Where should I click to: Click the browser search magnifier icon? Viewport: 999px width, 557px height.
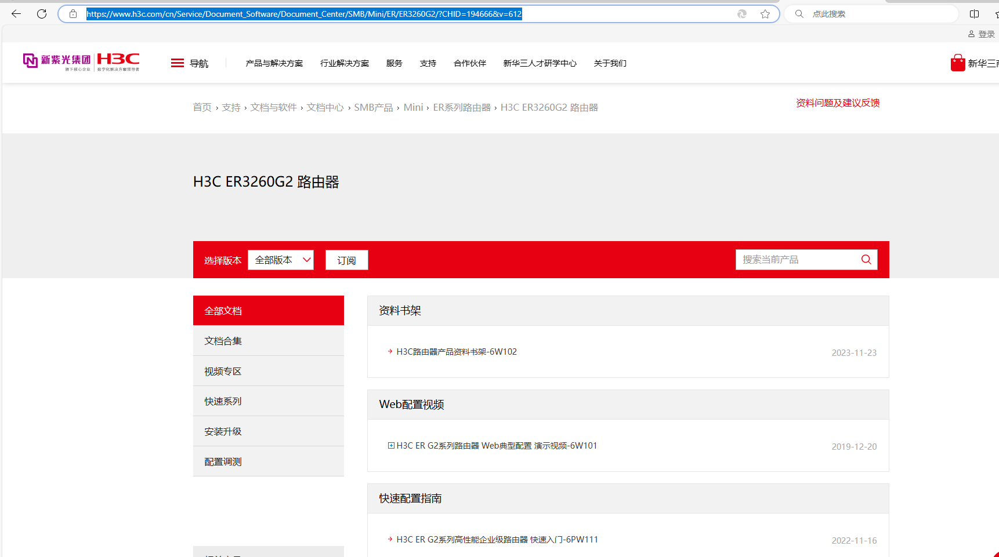[x=799, y=14]
